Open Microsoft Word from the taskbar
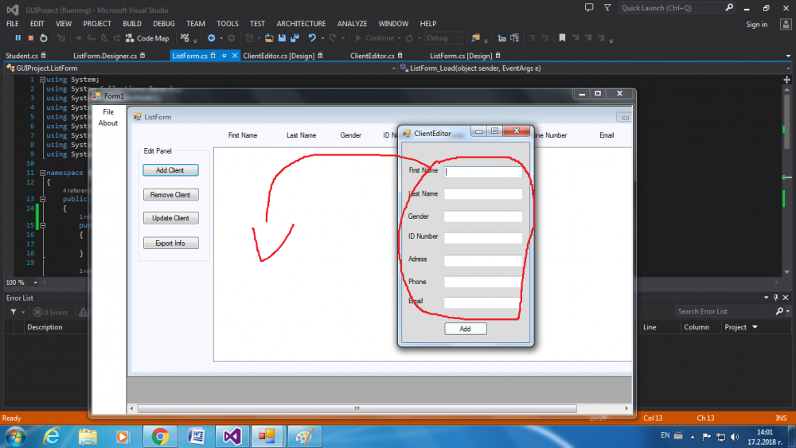The height and width of the screenshot is (448, 796). (x=196, y=436)
